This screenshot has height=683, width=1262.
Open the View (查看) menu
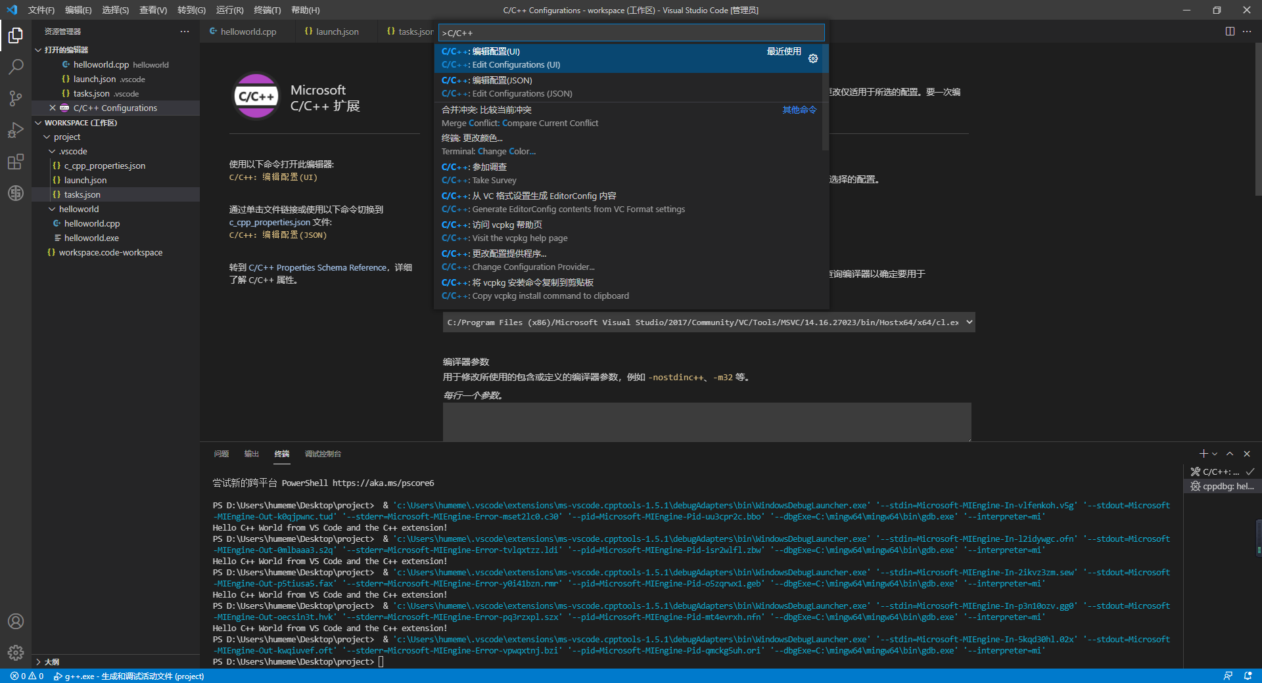(x=153, y=10)
